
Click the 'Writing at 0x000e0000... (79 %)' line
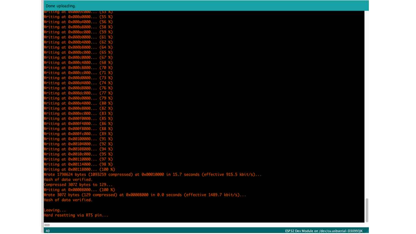tap(78, 98)
